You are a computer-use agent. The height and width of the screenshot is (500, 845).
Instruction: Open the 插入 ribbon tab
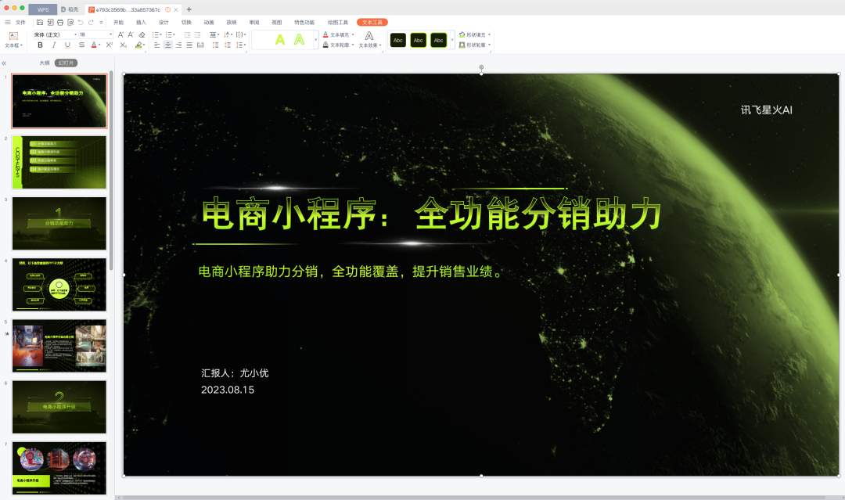141,22
